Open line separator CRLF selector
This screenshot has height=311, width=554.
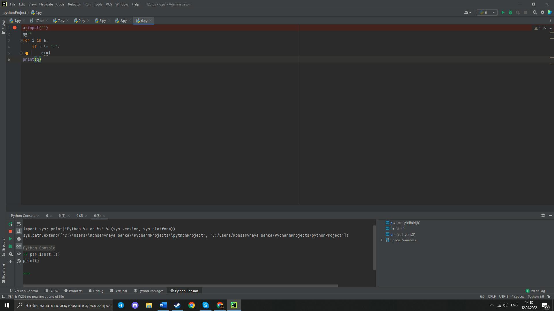pos(492,296)
